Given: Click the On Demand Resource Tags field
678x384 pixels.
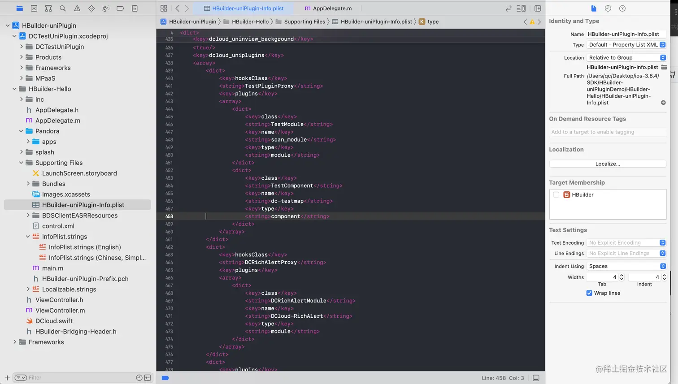Looking at the screenshot, I should coord(608,132).
